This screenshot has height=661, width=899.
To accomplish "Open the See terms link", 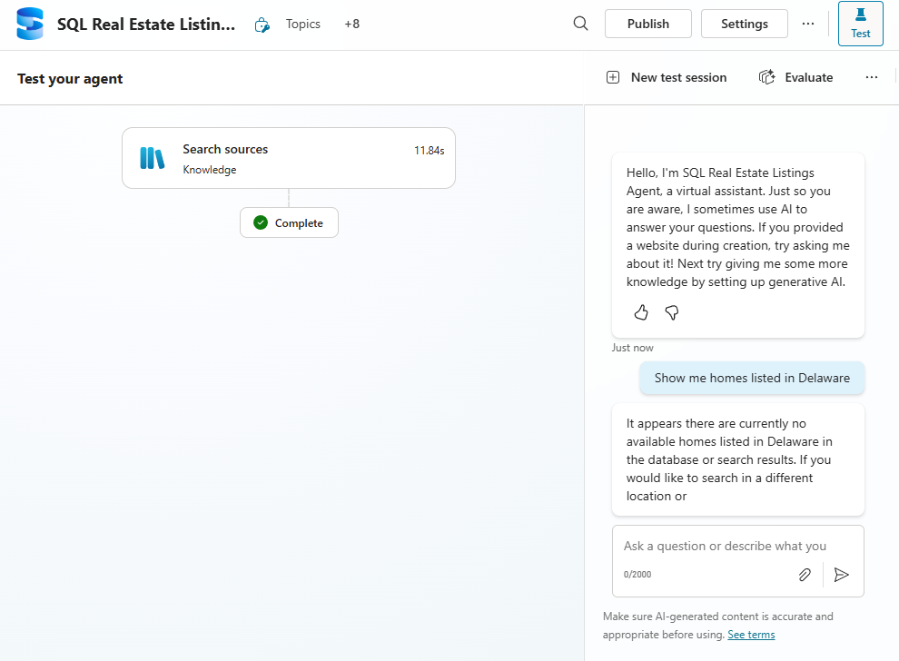I will [751, 635].
